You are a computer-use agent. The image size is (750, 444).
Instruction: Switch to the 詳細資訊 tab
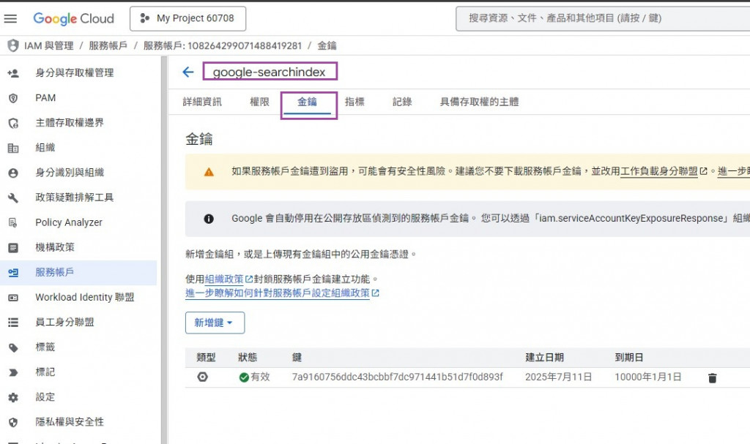click(202, 102)
